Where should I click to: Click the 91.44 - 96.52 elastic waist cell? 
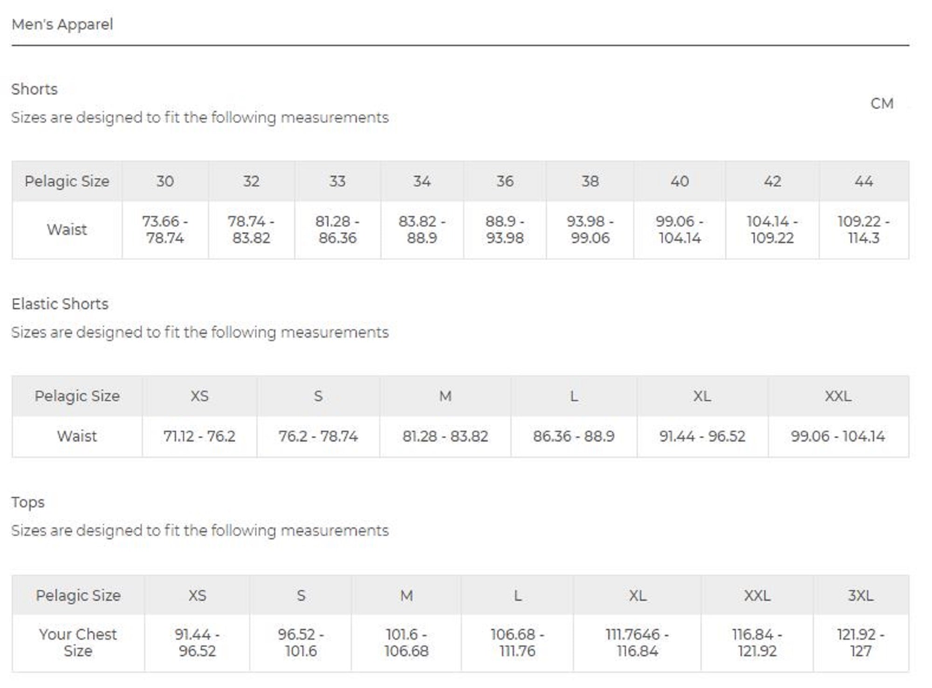click(x=702, y=436)
